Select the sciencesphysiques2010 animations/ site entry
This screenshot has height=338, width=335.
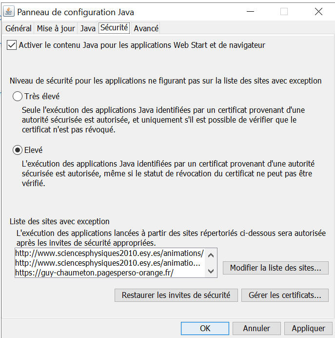coord(110,253)
